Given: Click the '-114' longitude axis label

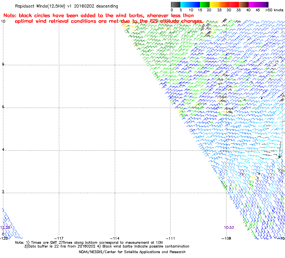Looking at the screenshot, I should tap(115, 238).
